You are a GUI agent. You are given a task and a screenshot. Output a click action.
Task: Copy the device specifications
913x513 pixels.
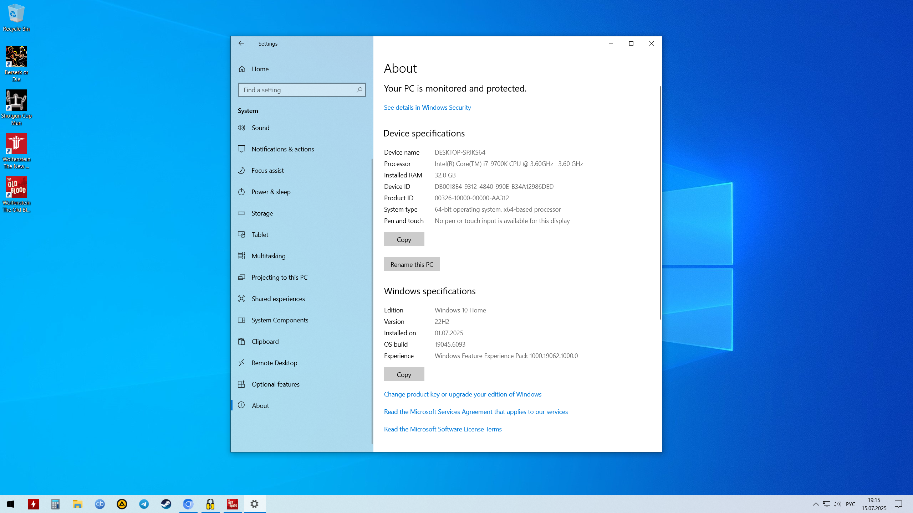[404, 239]
